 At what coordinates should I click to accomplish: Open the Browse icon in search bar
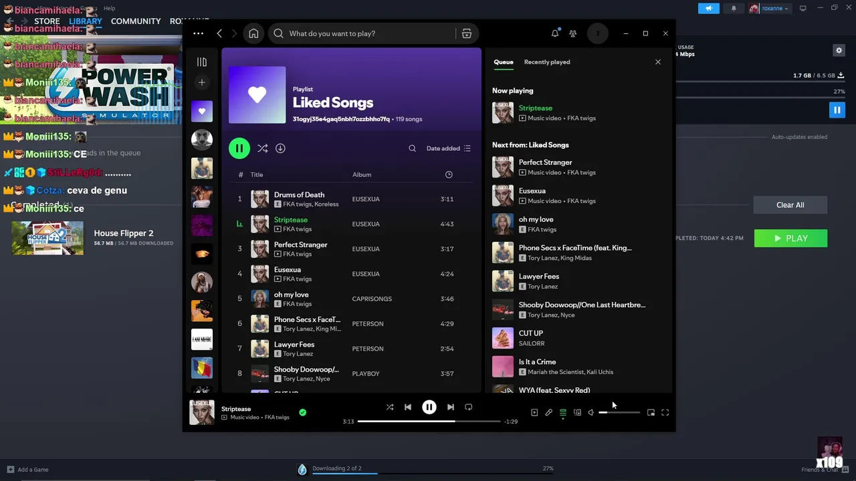[467, 33]
